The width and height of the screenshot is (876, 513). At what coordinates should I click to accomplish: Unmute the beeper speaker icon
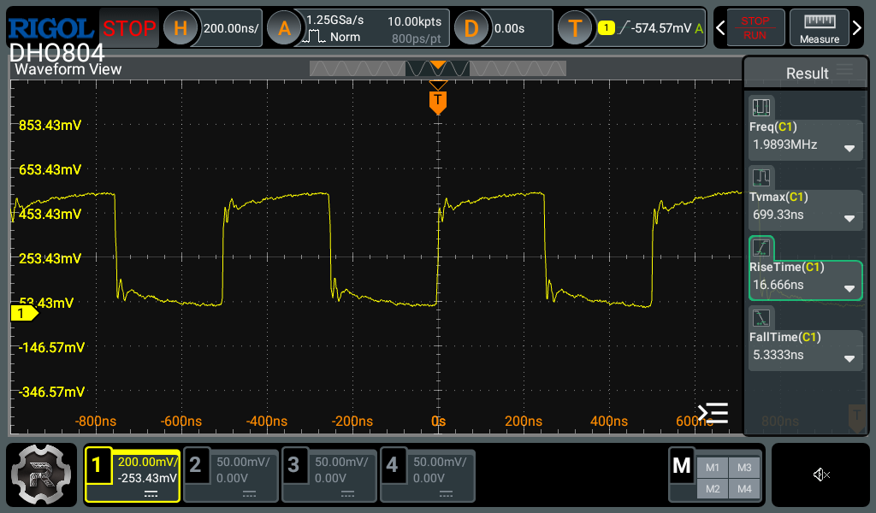[x=821, y=475]
